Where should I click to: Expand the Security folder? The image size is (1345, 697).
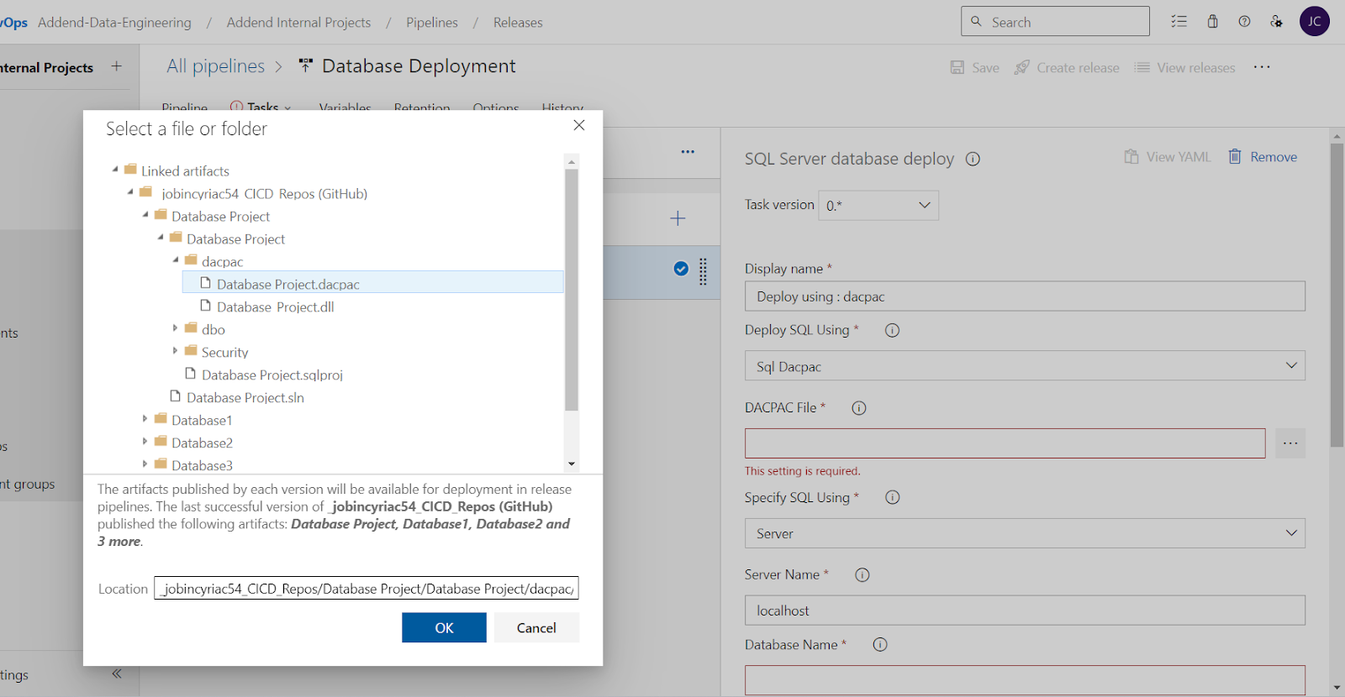(175, 351)
